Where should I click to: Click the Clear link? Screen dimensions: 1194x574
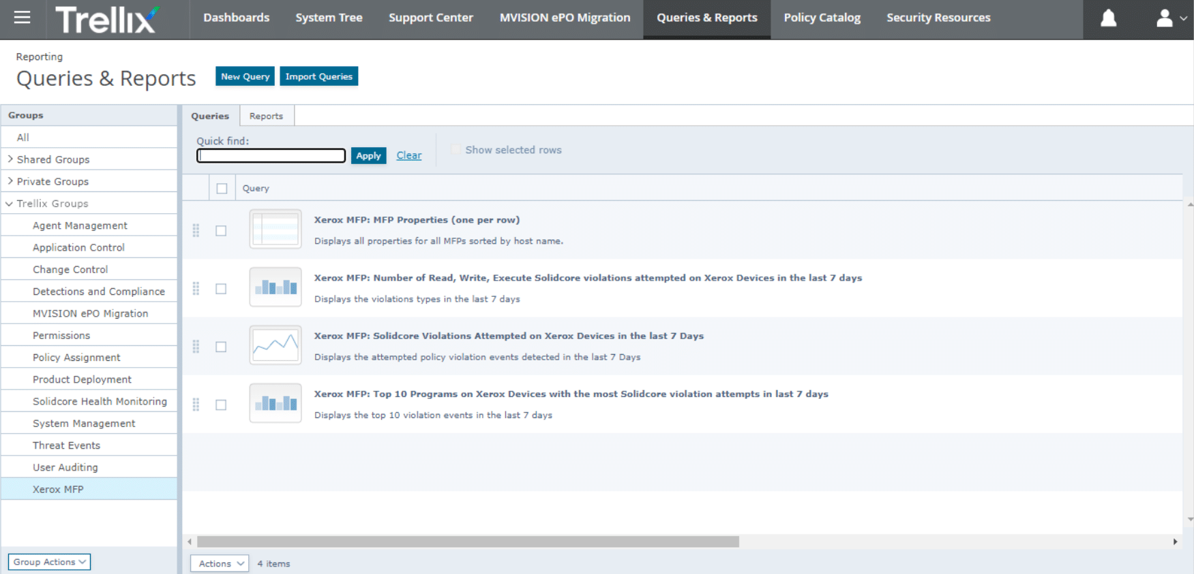pyautogui.click(x=409, y=155)
